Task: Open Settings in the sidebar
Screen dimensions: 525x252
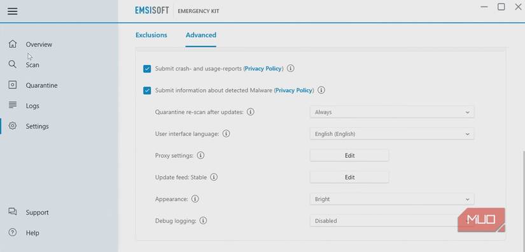Action: pos(37,126)
